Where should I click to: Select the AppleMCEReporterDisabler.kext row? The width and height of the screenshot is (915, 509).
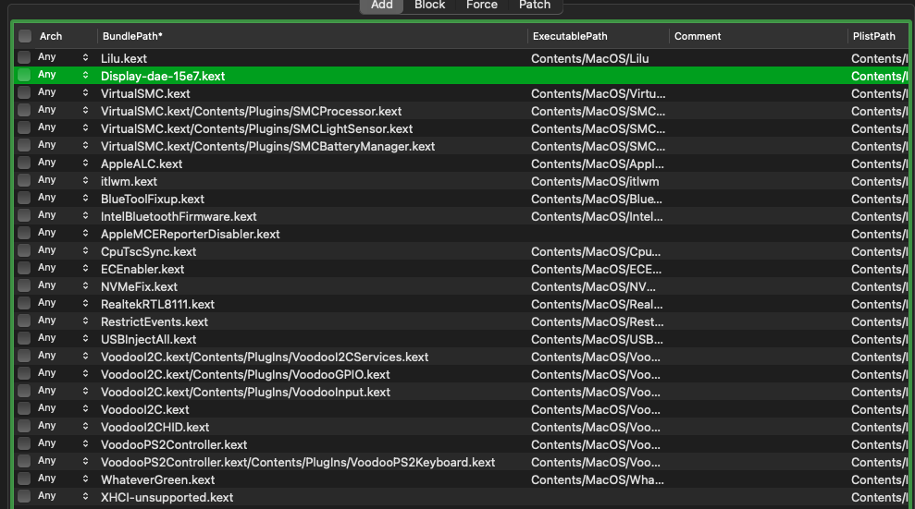pyautogui.click(x=191, y=234)
